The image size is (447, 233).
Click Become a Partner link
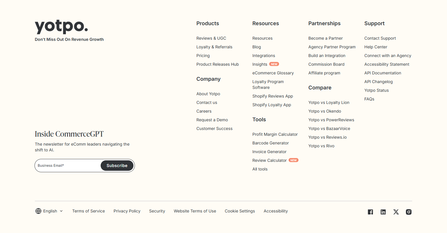325,38
